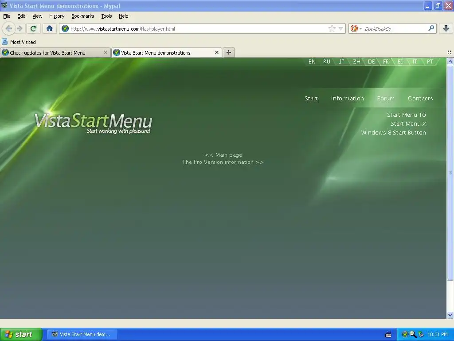Click the 10:21 PM system clock
Viewport: 454px width, 341px height.
pos(438,334)
